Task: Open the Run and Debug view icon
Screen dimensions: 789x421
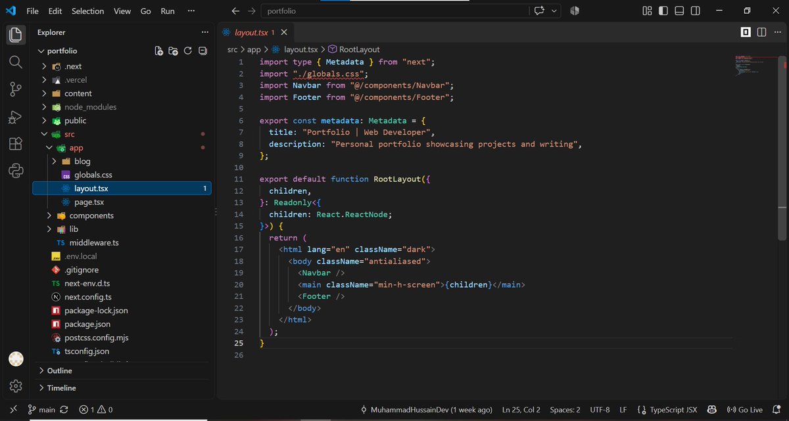Action: click(x=16, y=117)
